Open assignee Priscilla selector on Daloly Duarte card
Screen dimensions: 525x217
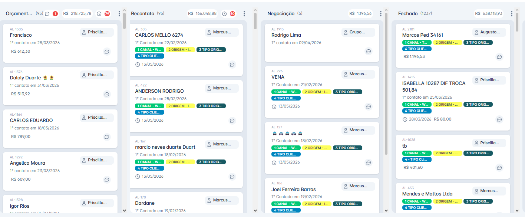(97, 75)
